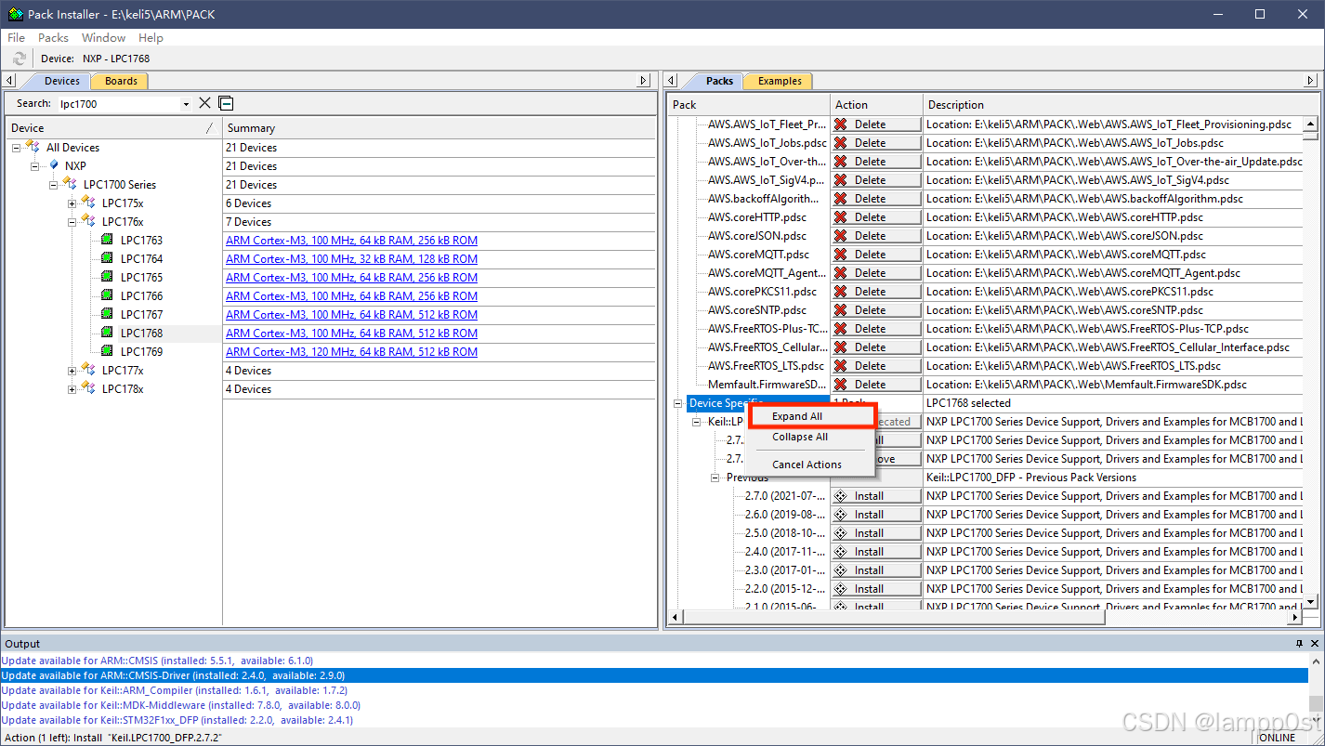1325x746 pixels.
Task: Select the Devices tab
Action: (x=61, y=81)
